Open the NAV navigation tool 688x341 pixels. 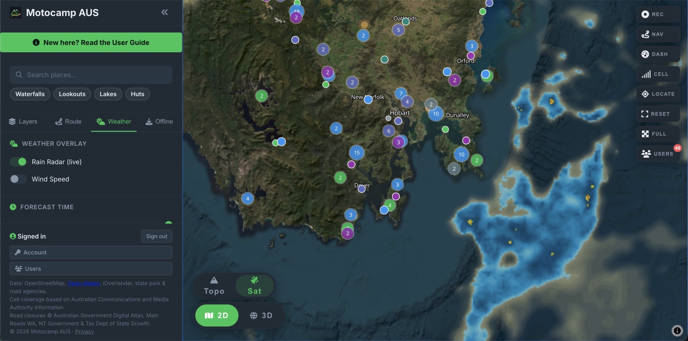coord(658,34)
